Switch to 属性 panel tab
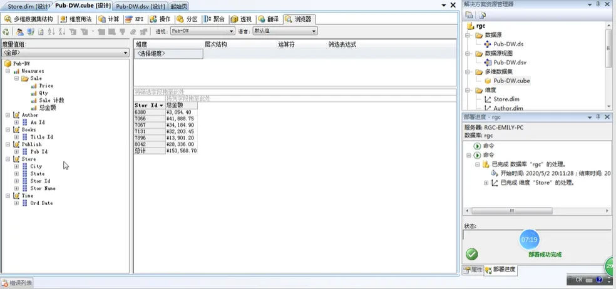Screen dimensions: 616x289 pos(473,270)
